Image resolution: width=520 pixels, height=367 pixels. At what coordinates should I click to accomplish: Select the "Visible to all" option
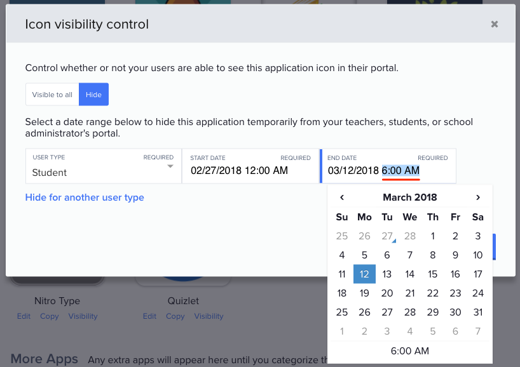tap(51, 94)
